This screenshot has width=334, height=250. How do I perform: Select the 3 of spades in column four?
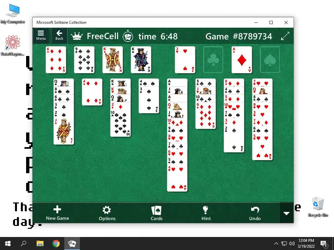(149, 100)
